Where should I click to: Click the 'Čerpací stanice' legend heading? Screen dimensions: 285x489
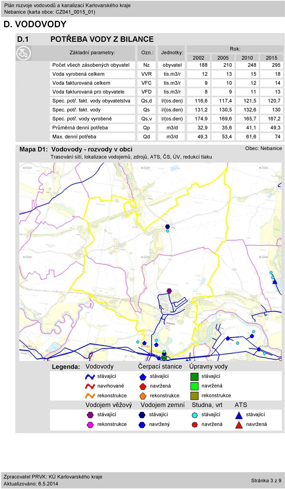160,367
